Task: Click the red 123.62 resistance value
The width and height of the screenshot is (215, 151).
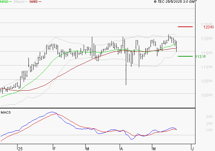Action: (x=208, y=27)
